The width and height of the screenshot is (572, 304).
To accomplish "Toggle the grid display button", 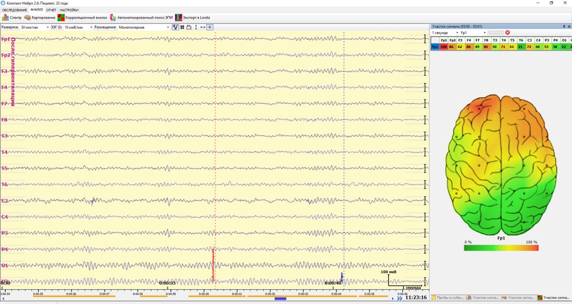I will pos(182,27).
